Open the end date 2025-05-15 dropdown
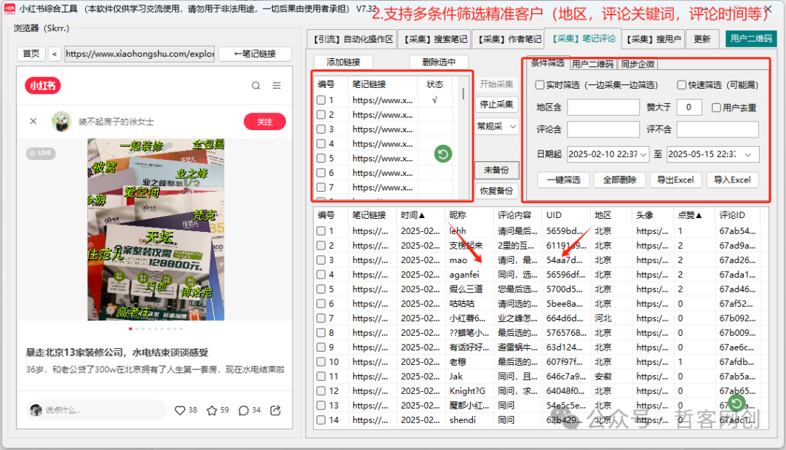786x450 pixels. (748, 154)
